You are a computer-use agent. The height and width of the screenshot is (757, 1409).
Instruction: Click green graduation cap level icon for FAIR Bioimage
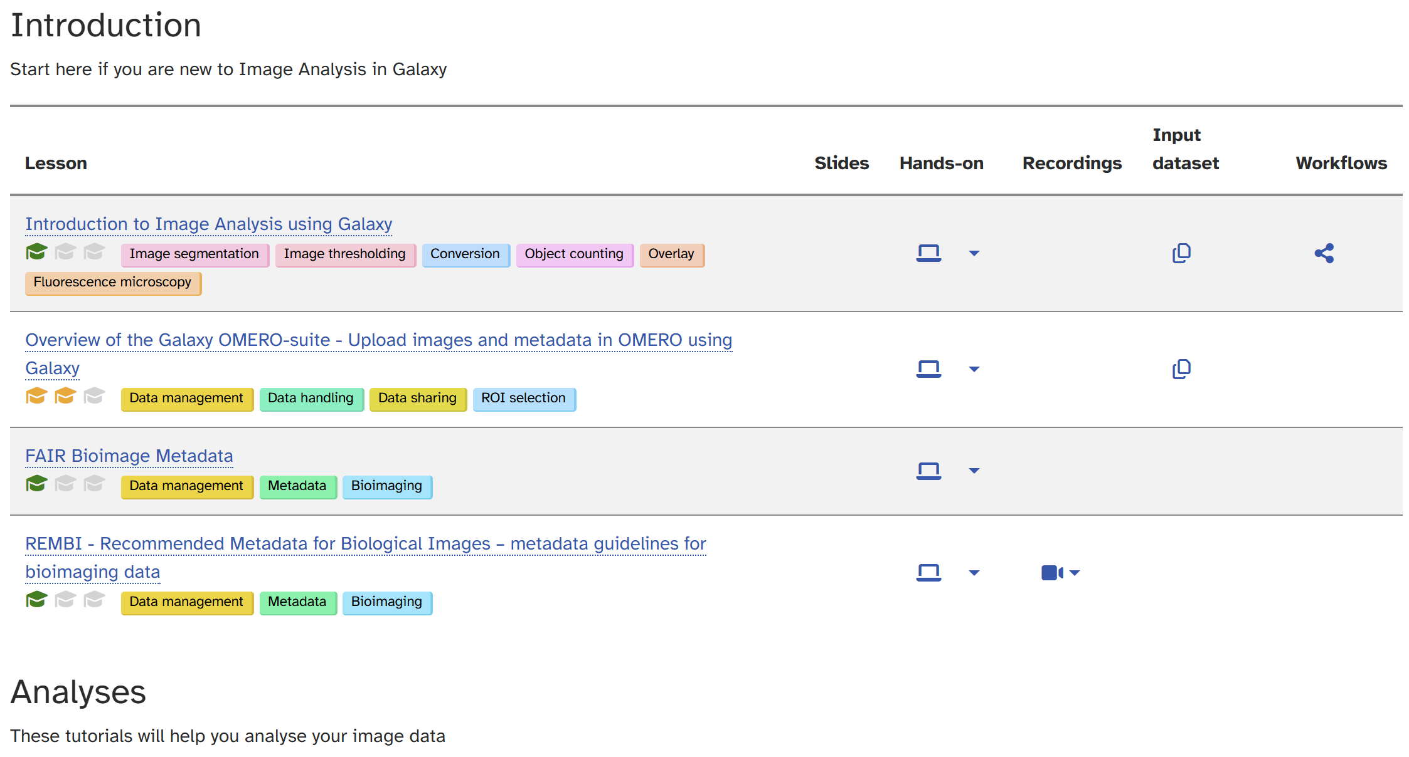click(36, 484)
